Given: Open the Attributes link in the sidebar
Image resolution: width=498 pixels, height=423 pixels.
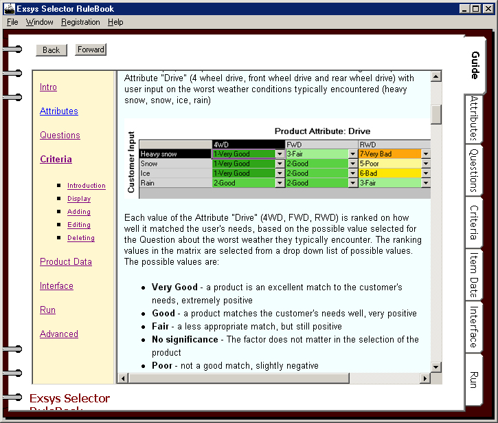Looking at the screenshot, I should coord(59,111).
